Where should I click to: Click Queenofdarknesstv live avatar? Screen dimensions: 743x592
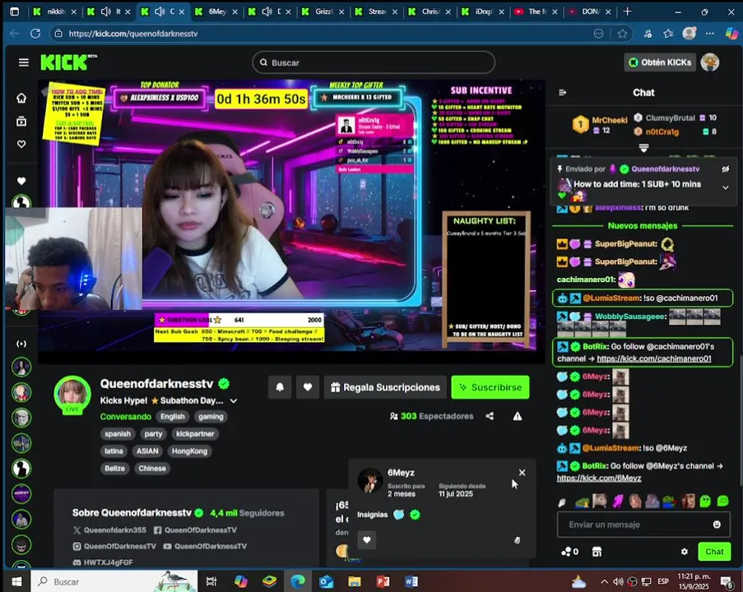pyautogui.click(x=72, y=395)
